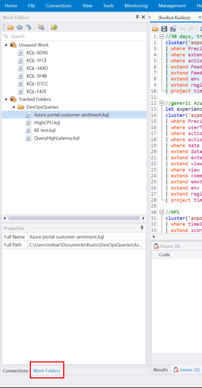This screenshot has width=202, height=388.
Task: Click the Redo icon in editor toolbar
Action: (191, 29)
